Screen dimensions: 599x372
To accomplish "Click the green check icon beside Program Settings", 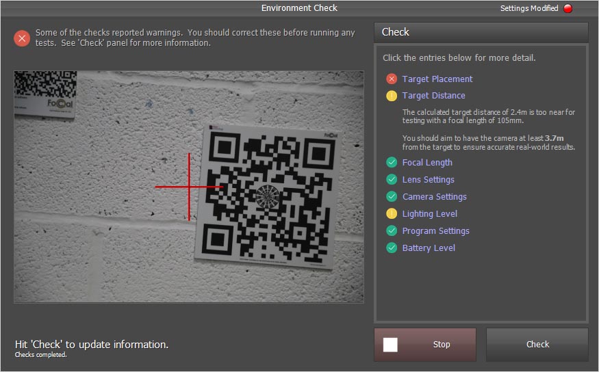I will 392,231.
